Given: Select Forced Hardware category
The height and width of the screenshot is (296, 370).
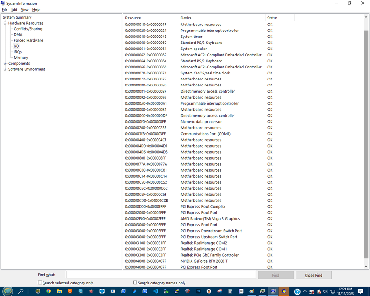Looking at the screenshot, I should 28,40.
